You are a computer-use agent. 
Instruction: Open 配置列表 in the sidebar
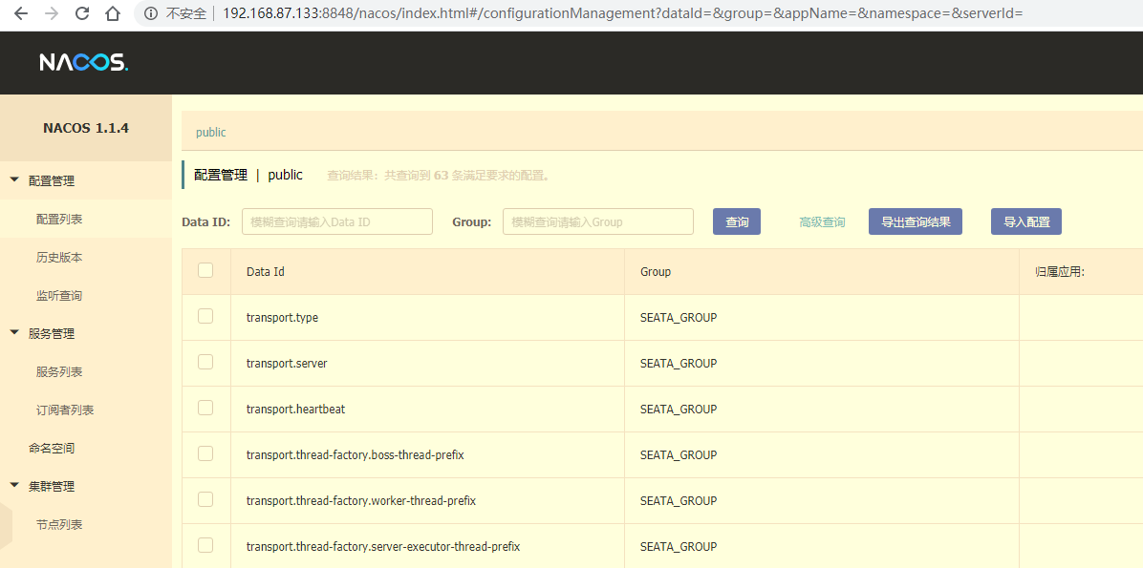click(61, 219)
